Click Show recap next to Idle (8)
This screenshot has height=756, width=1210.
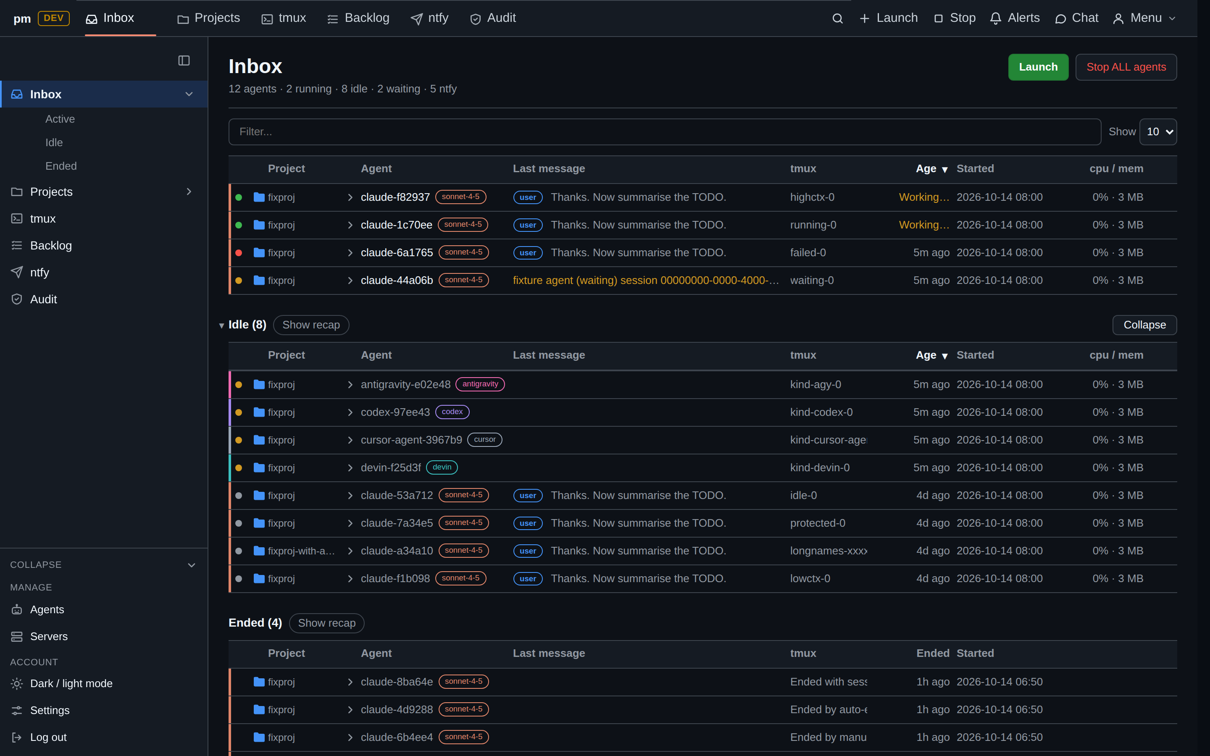pyautogui.click(x=311, y=325)
